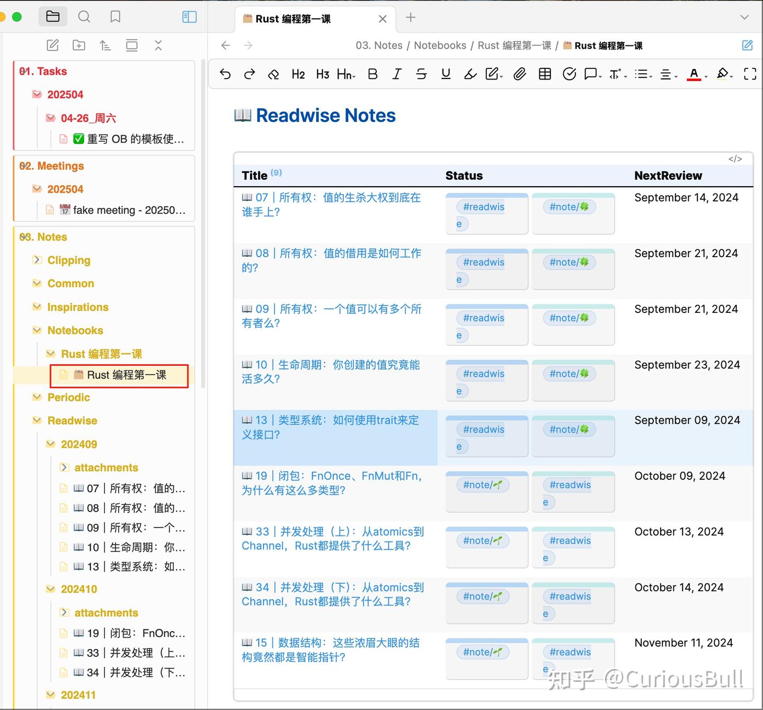Click the paperclip attachment icon
Viewport: 763px width, 710px height.
520,74
